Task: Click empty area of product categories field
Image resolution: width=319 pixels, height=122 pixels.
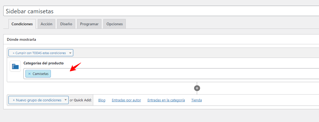Action: [183, 74]
